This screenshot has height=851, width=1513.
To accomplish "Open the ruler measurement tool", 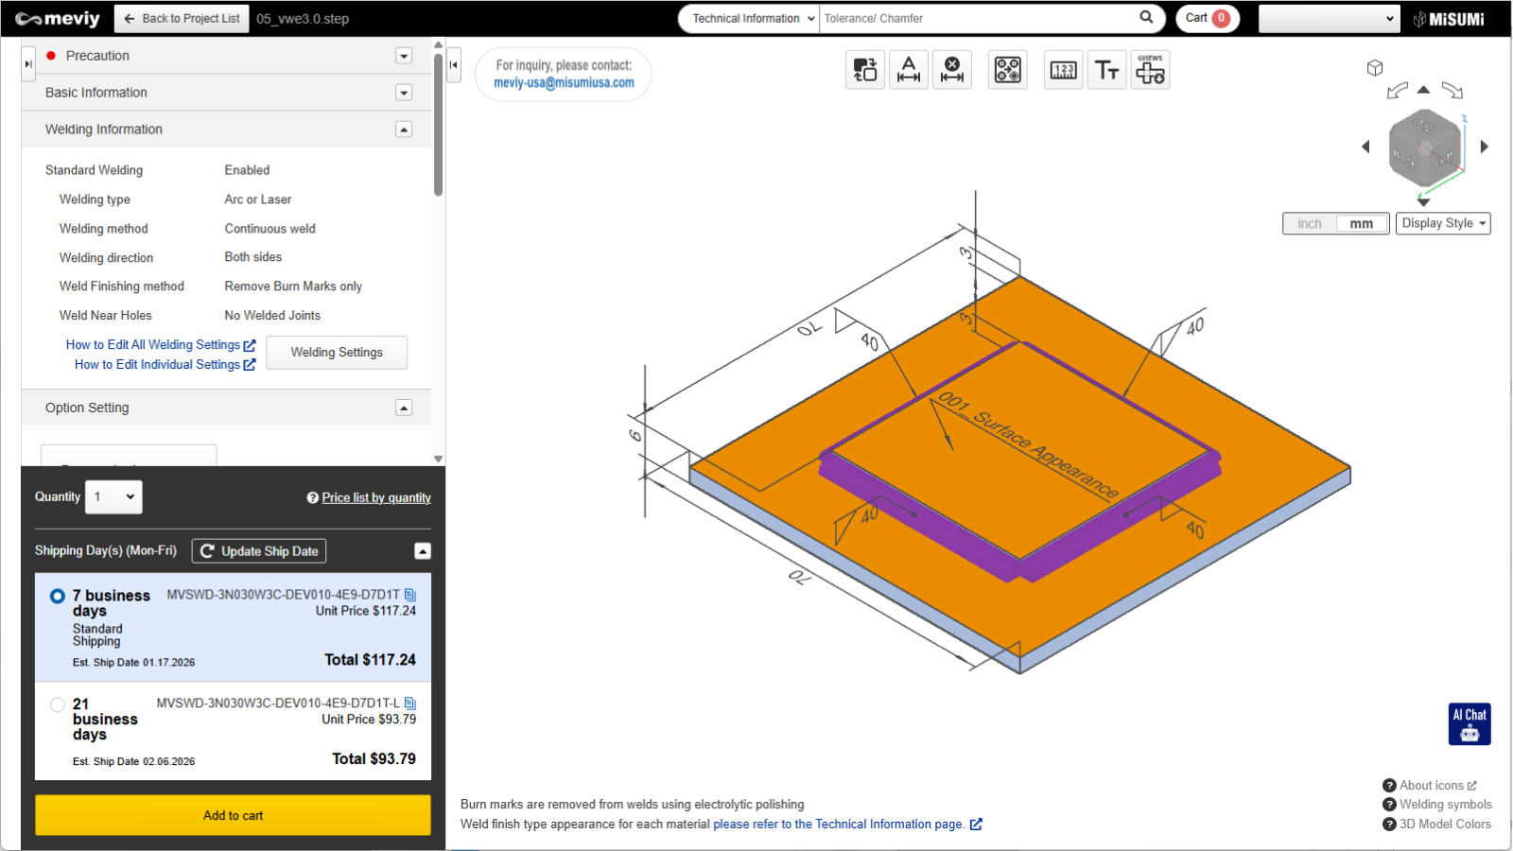I will point(1063,70).
